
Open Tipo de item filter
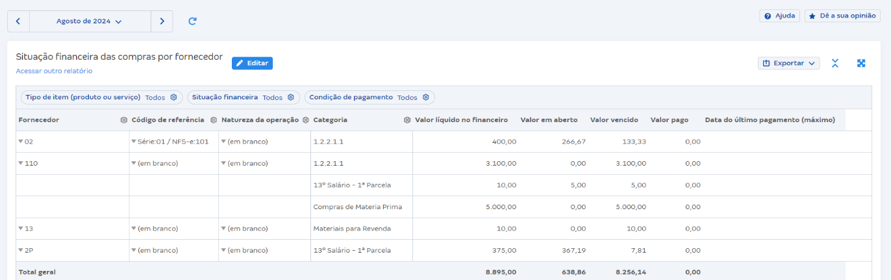pyautogui.click(x=101, y=97)
